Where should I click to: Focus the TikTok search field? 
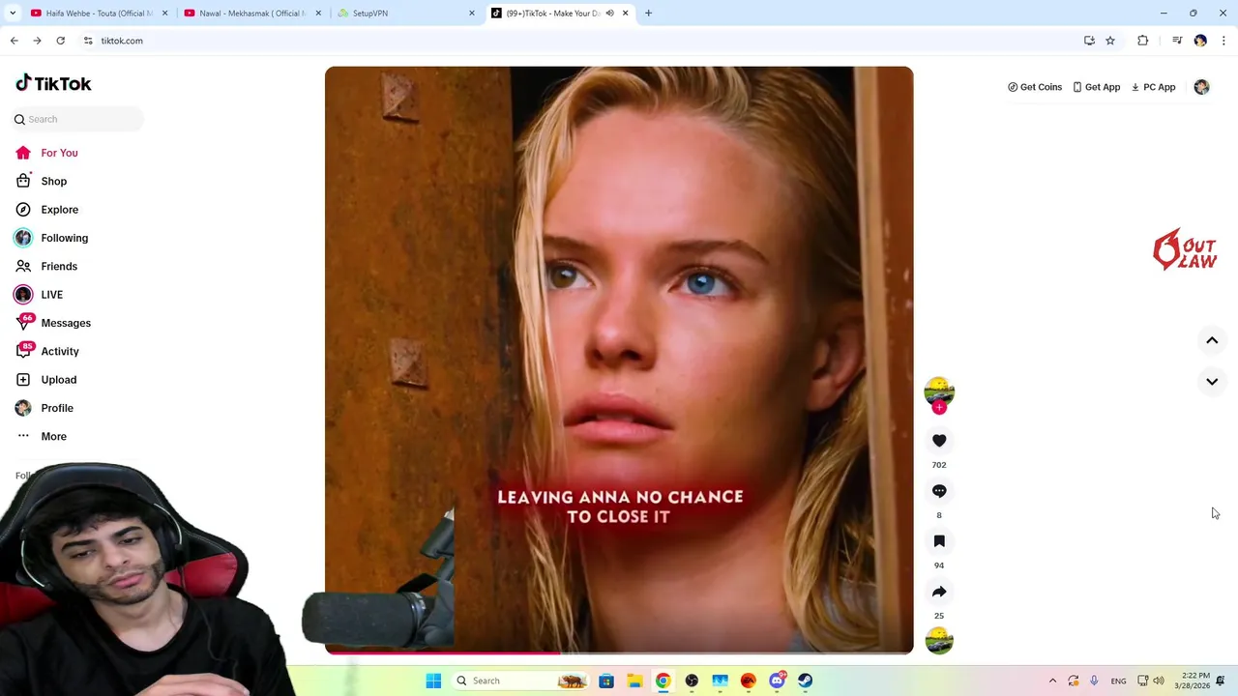[x=79, y=119]
